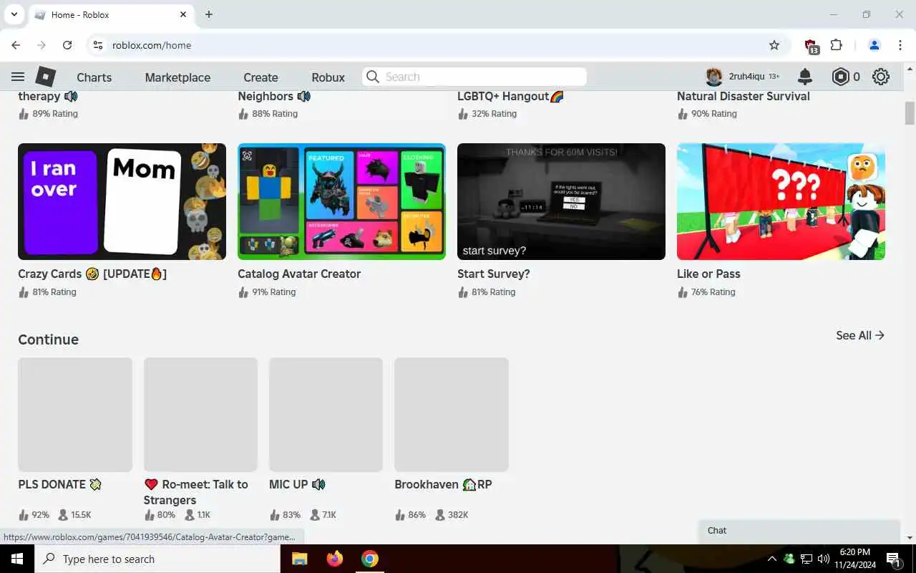Open the hamburger navigation menu
The image size is (916, 573).
click(18, 77)
